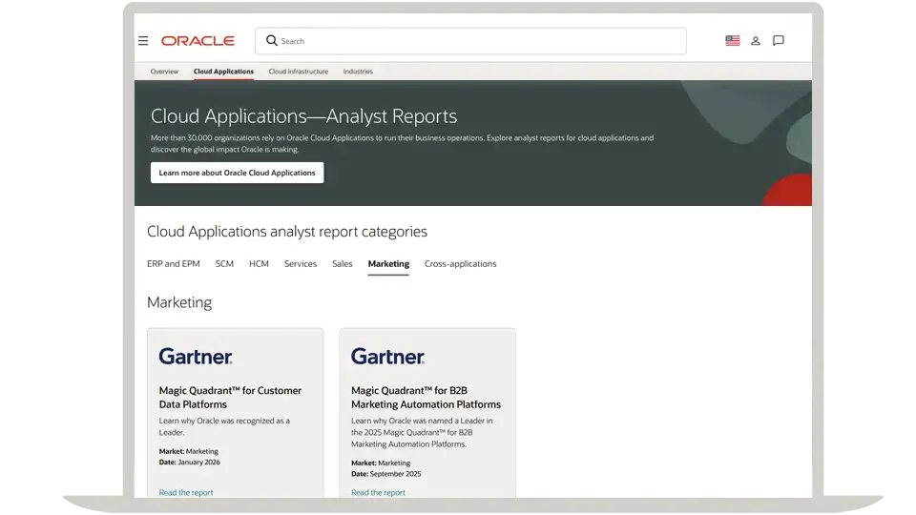
Task: Click the search magnifier icon
Action: [x=272, y=40]
